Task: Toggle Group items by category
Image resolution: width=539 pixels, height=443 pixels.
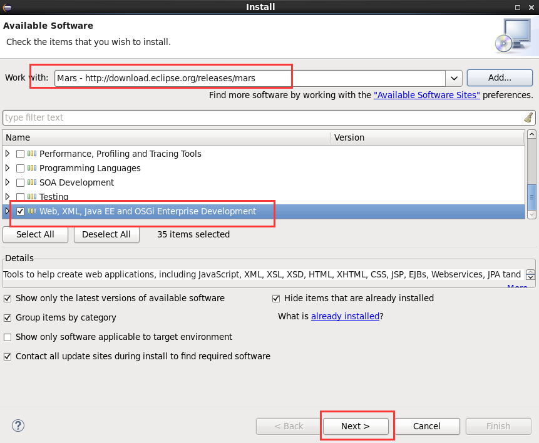Action: (x=8, y=318)
